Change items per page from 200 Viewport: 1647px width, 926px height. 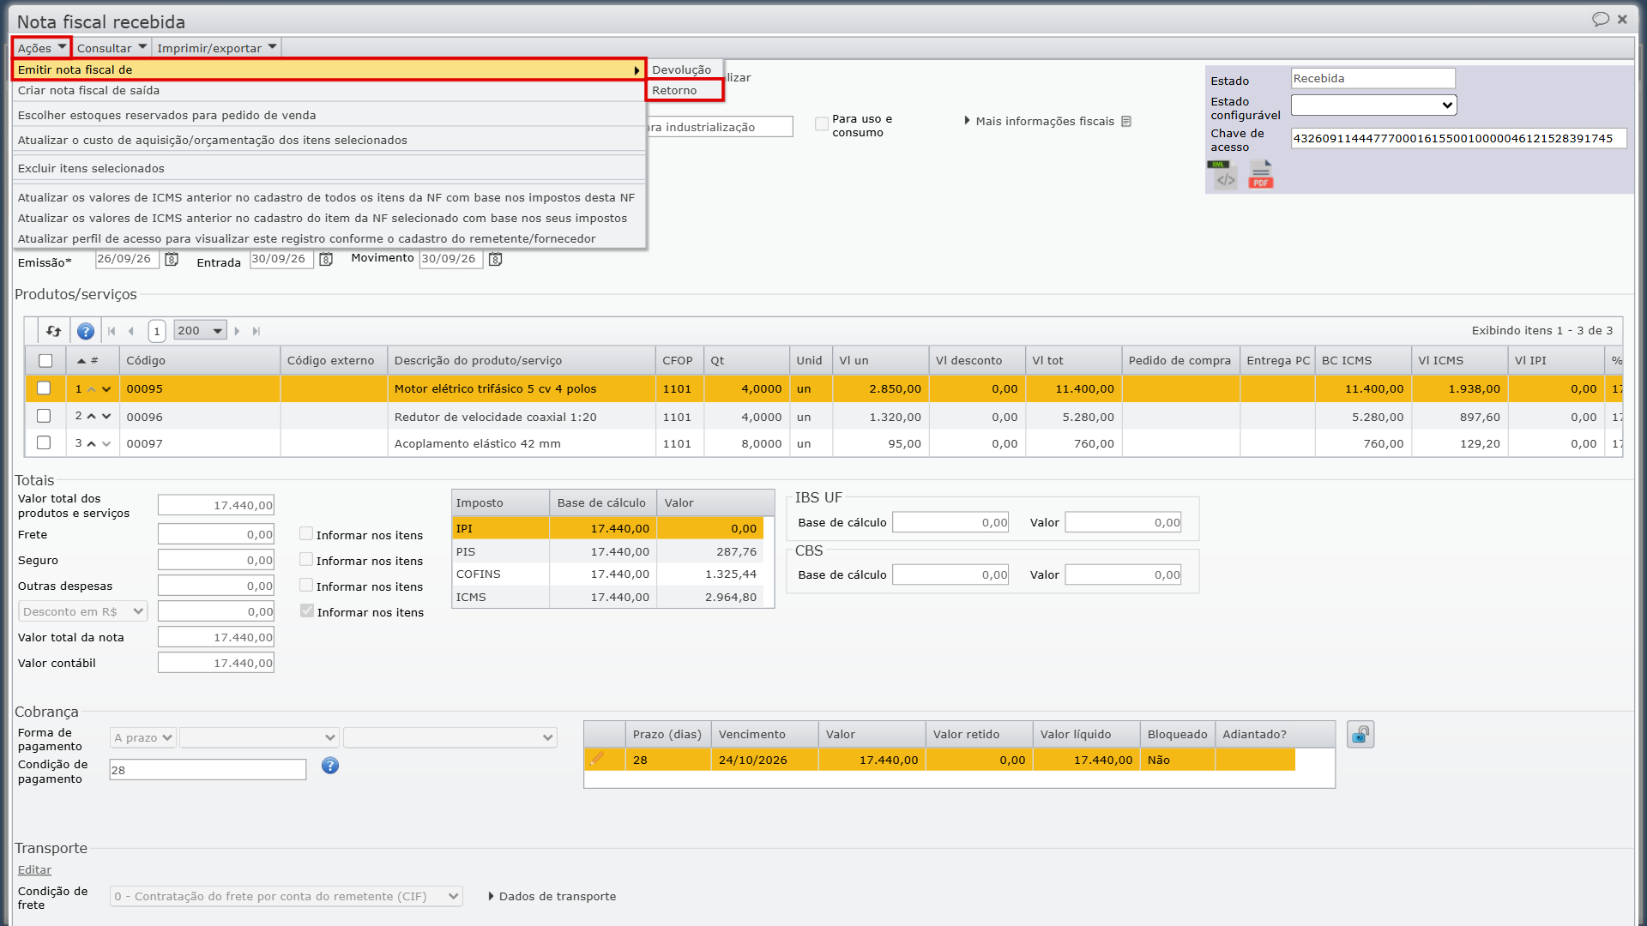click(200, 331)
